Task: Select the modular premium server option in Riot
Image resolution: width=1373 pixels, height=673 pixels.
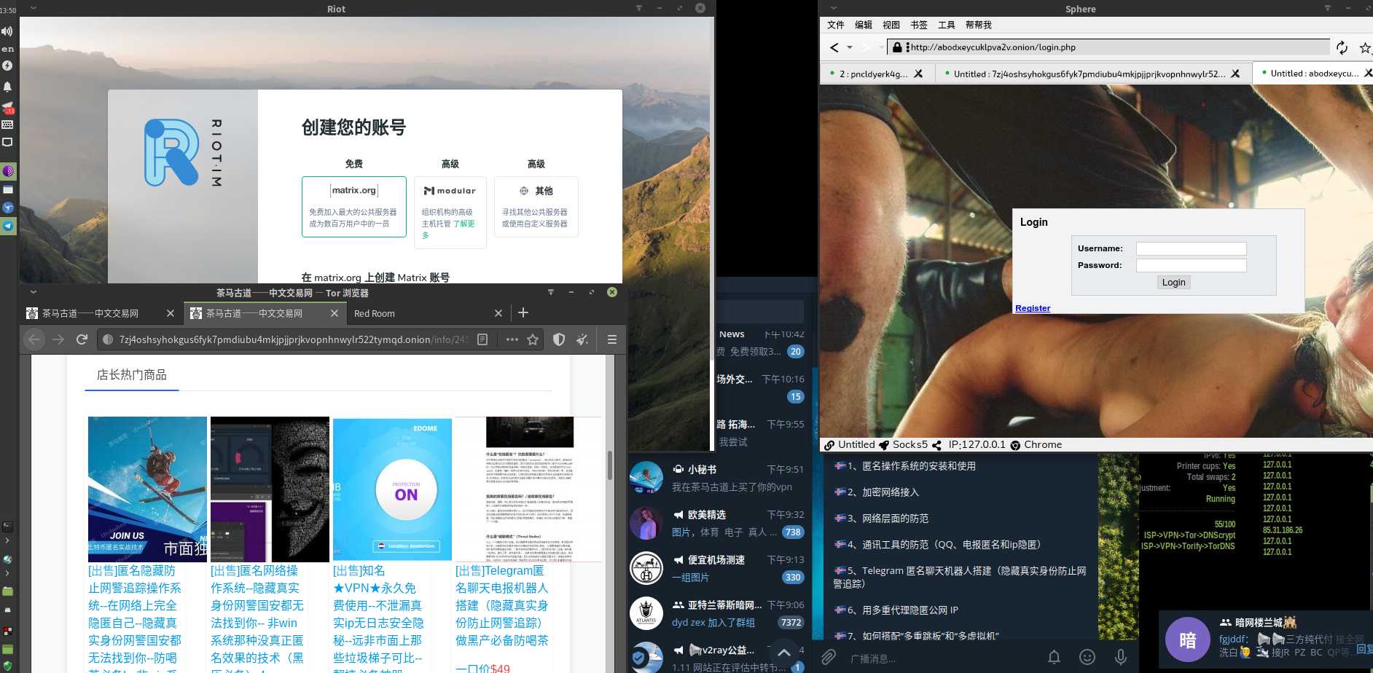Action: 450,213
